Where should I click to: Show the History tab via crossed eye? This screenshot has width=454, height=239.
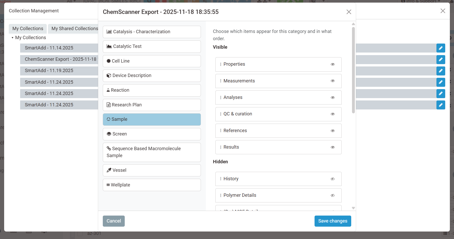[x=333, y=179]
